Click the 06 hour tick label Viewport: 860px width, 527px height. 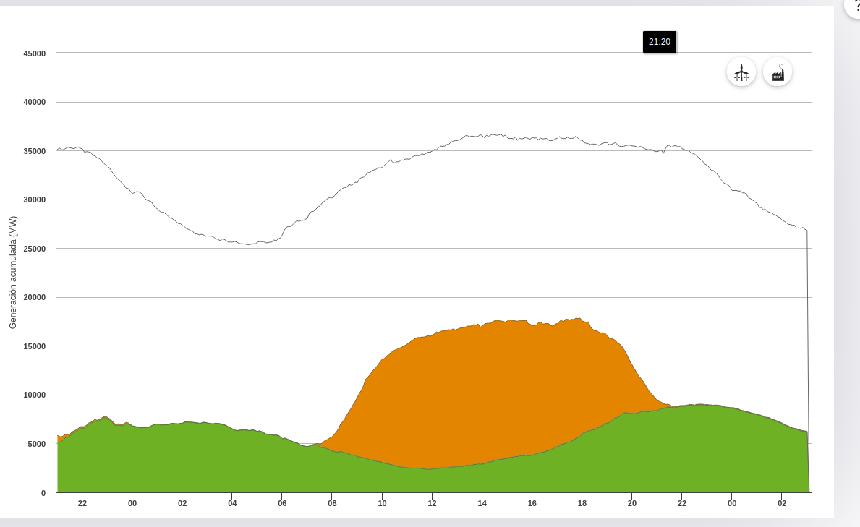click(x=282, y=503)
